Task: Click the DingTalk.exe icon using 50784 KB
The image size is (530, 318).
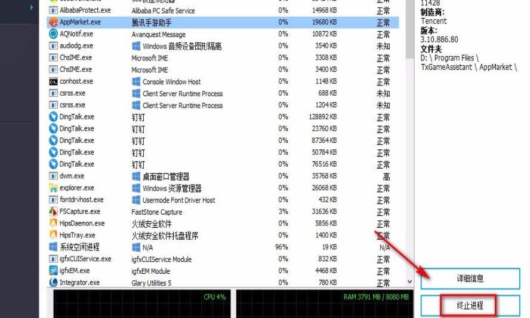Action: point(53,152)
